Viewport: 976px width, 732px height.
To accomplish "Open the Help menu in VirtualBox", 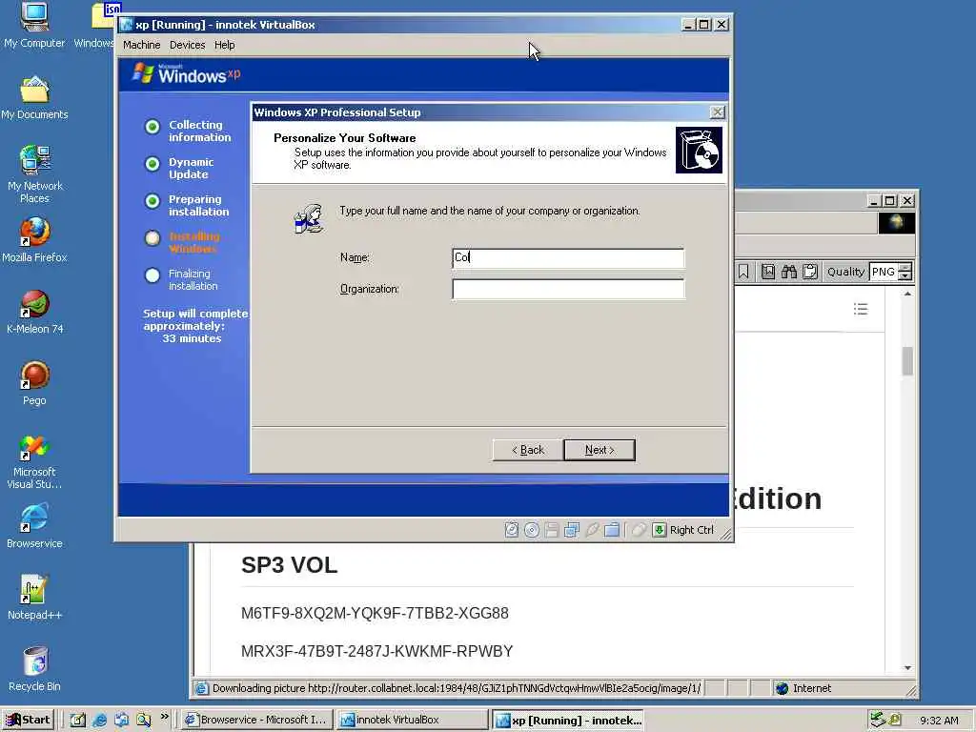I will coord(224,45).
